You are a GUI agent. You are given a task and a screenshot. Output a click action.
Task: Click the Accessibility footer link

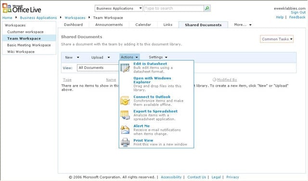click(x=171, y=177)
